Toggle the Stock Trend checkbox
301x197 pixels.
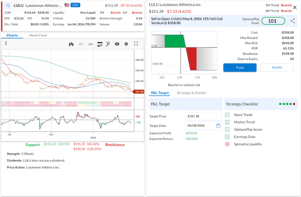point(227,115)
